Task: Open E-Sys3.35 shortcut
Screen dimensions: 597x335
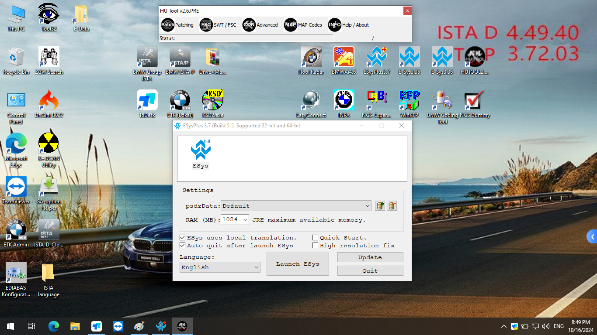Action: pos(410,61)
